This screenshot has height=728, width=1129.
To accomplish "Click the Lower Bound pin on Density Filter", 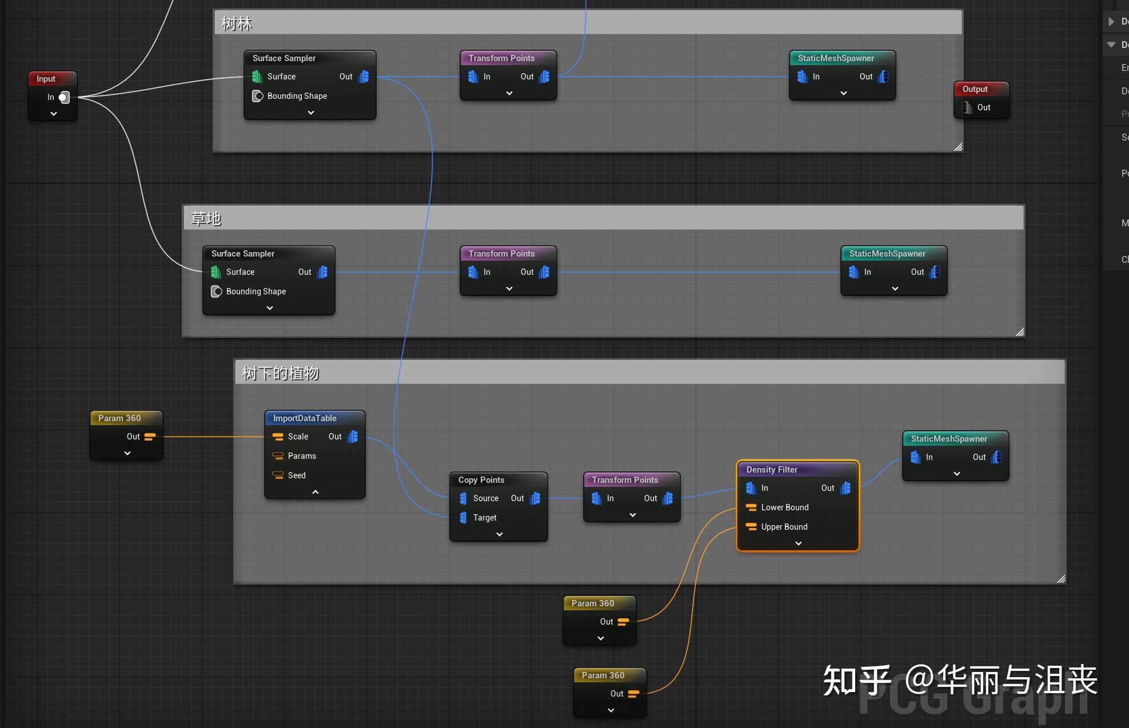I will coord(751,507).
